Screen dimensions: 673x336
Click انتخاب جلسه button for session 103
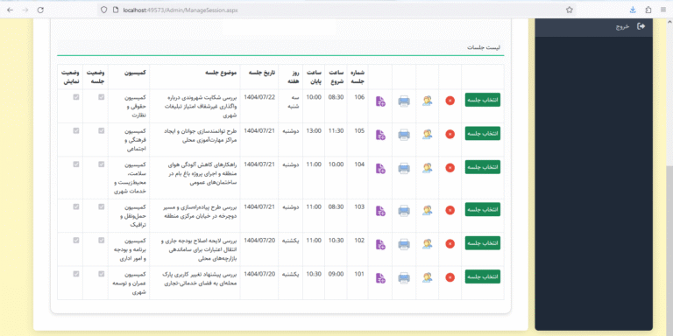[483, 209]
